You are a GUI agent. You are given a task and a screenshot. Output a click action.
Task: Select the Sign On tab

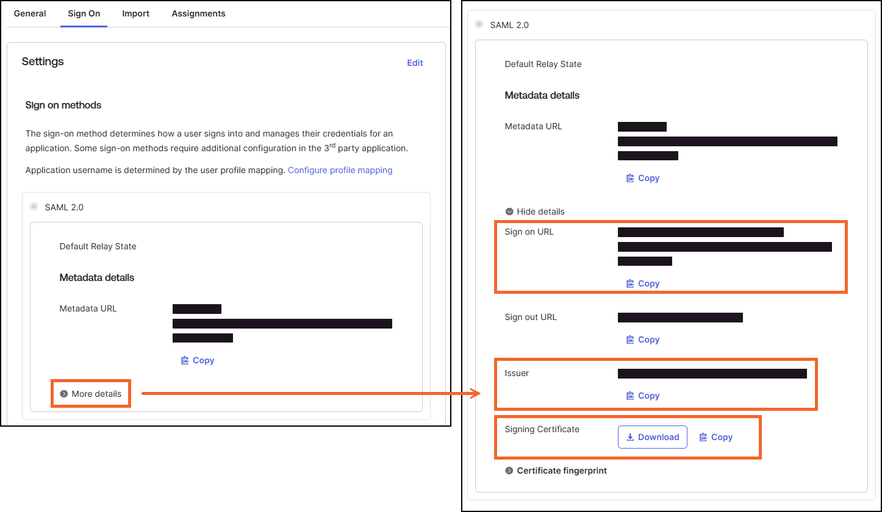tap(84, 13)
